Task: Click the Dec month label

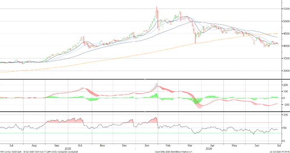Action: [124, 145]
